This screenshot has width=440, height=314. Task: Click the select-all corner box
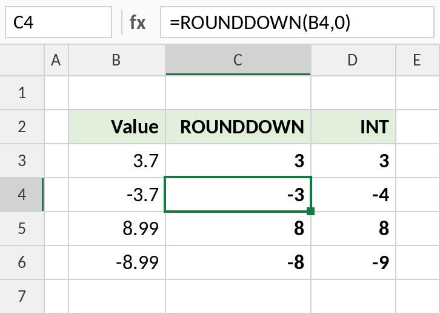pos(22,60)
